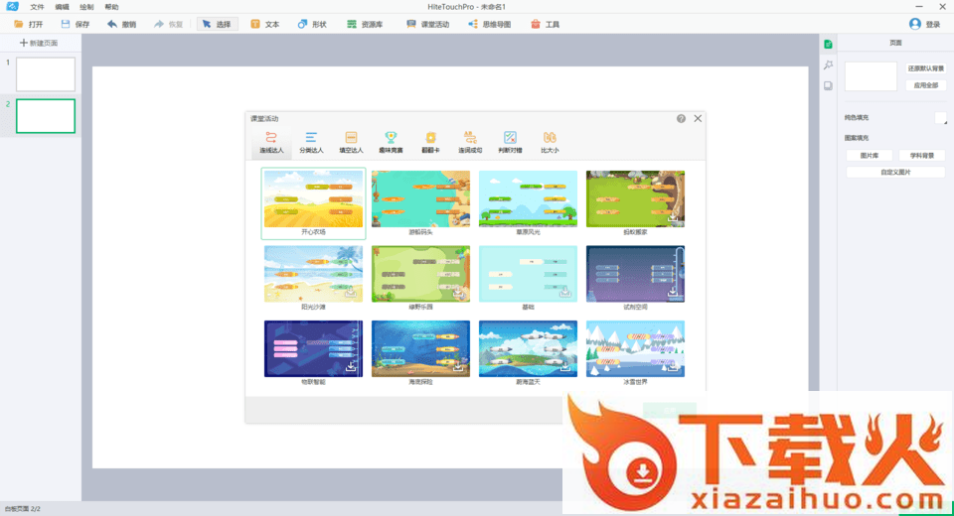The height and width of the screenshot is (516, 954).
Task: Switch to the 分类达人 activity tab
Action: tap(311, 142)
